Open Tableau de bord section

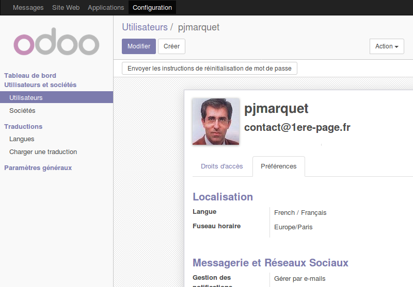point(30,76)
